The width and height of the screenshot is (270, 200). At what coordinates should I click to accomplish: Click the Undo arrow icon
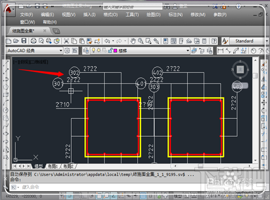click(x=107, y=41)
